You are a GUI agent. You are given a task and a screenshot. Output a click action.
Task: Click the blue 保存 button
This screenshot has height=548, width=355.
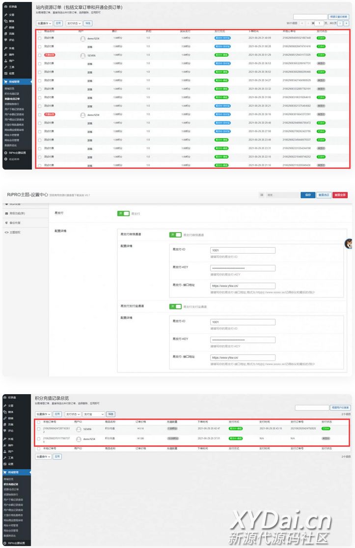click(307, 195)
